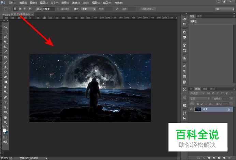
Task: Choose the Intersect with Selection mode button
Action: 30,9
